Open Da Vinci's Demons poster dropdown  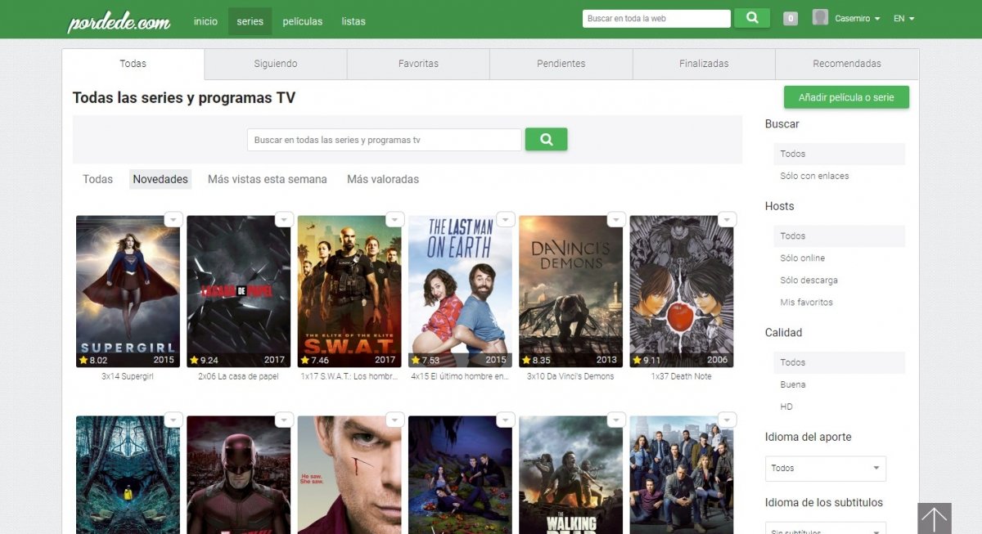(x=616, y=219)
